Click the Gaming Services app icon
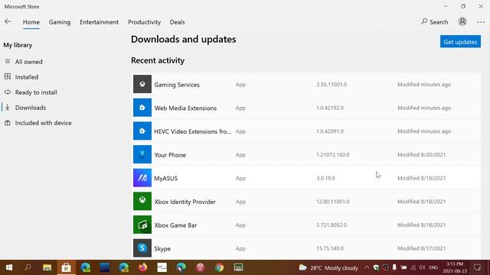The width and height of the screenshot is (490, 275). tap(142, 84)
